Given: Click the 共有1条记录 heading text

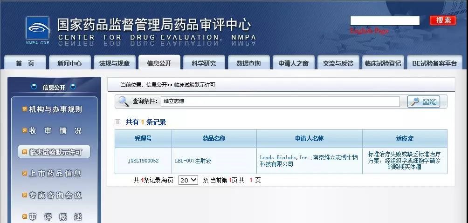Looking at the screenshot, I should pyautogui.click(x=145, y=122).
